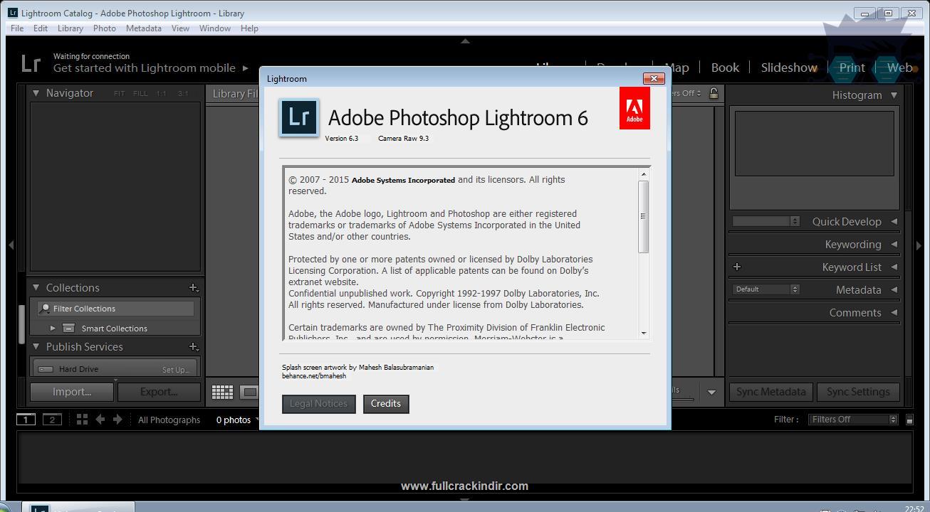Click the Sync Metadata button
Image resolution: width=930 pixels, height=512 pixels.
point(771,392)
